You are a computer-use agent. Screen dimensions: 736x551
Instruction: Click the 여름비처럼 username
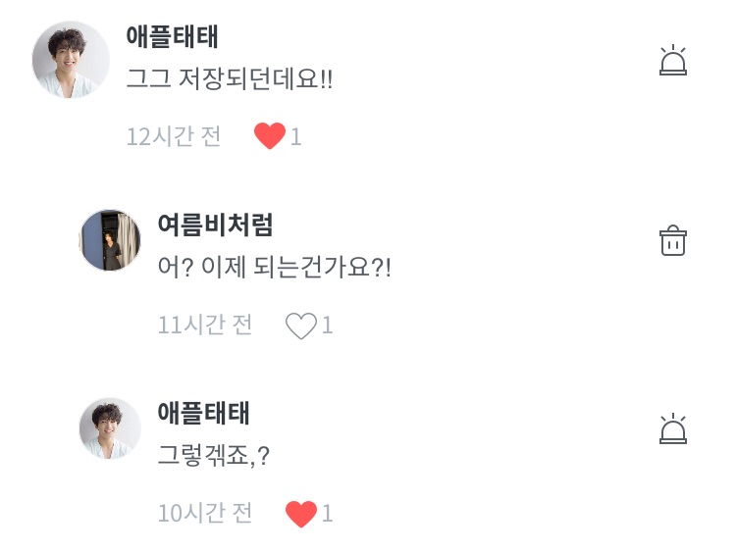pos(215,225)
